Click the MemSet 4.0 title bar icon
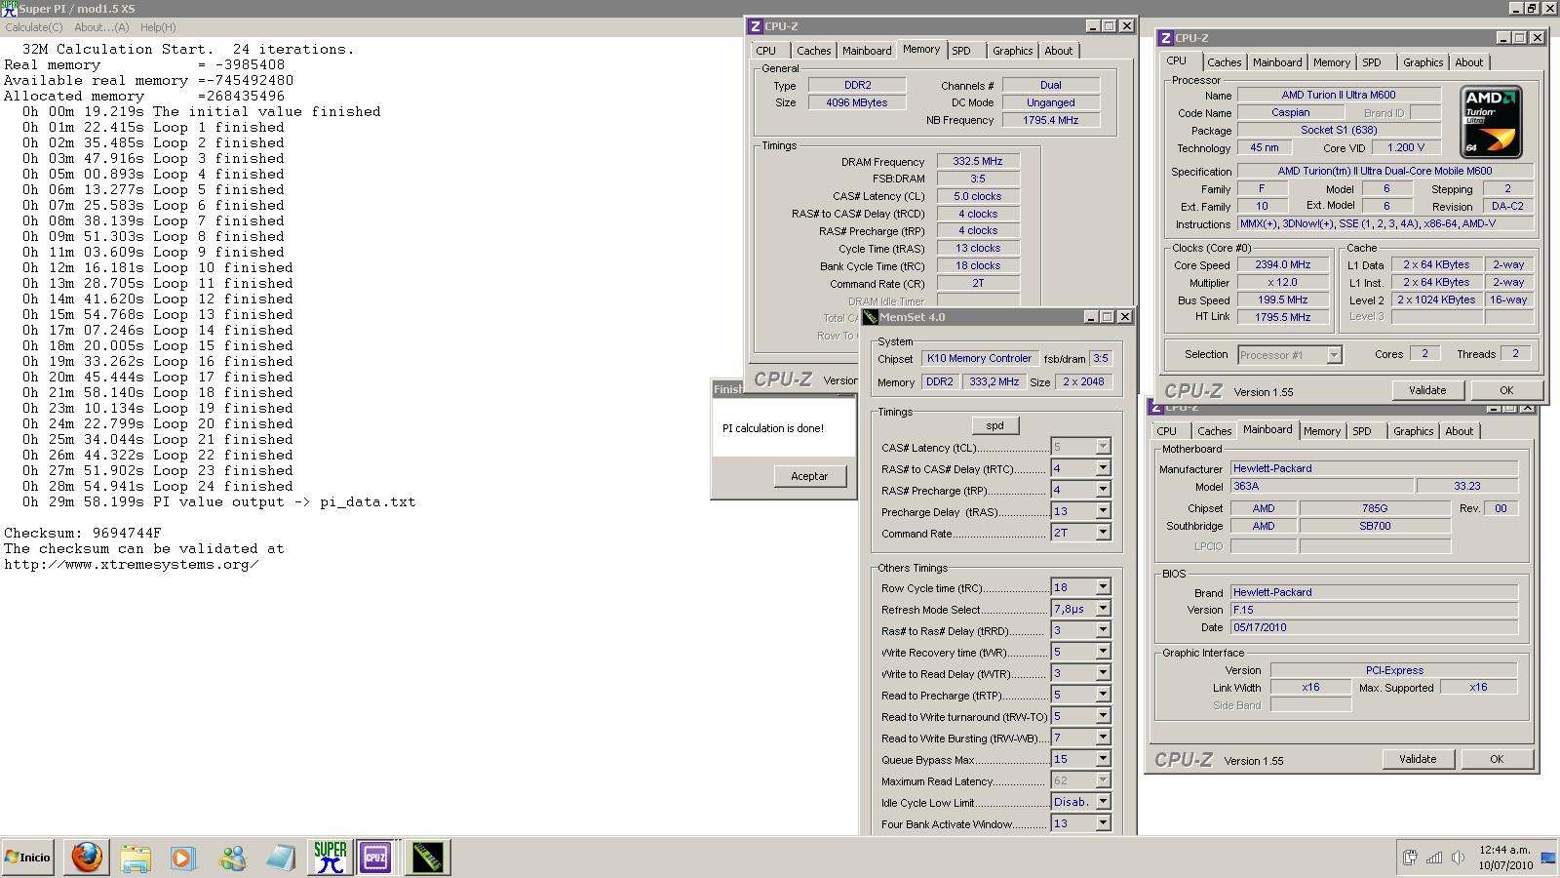This screenshot has height=878, width=1560. coord(871,317)
